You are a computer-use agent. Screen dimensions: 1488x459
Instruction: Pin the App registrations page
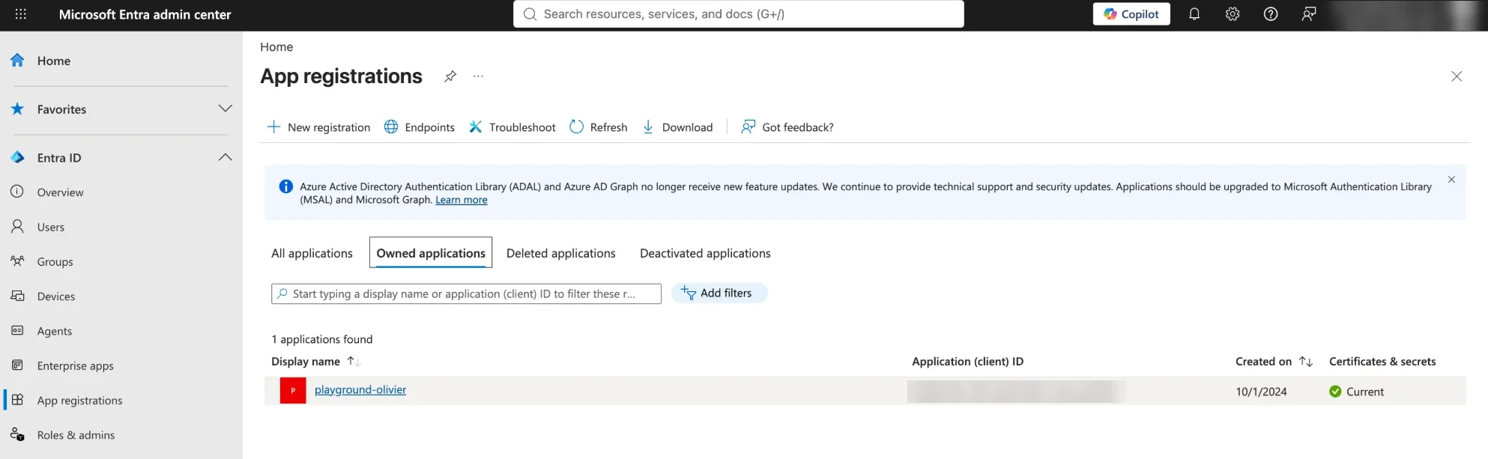tap(450, 76)
